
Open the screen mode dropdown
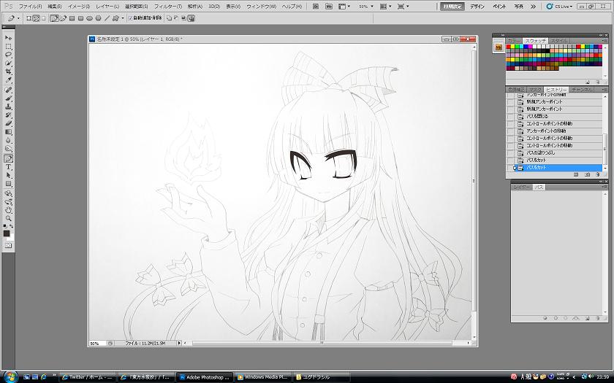click(403, 7)
